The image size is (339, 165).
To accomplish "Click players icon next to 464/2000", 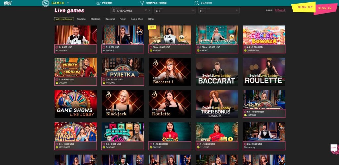I will 245,115.
